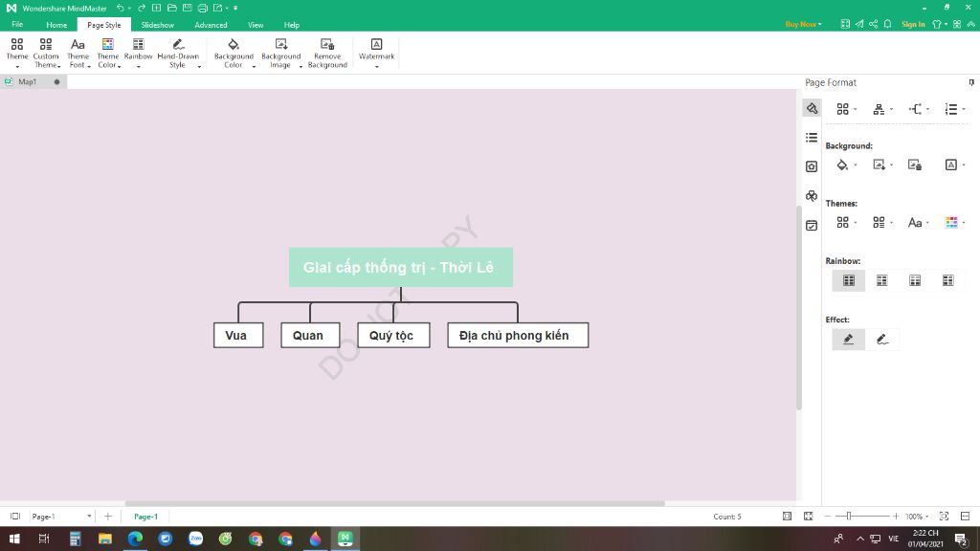Switch to the View tab
Image resolution: width=980 pixels, height=551 pixels.
255,25
